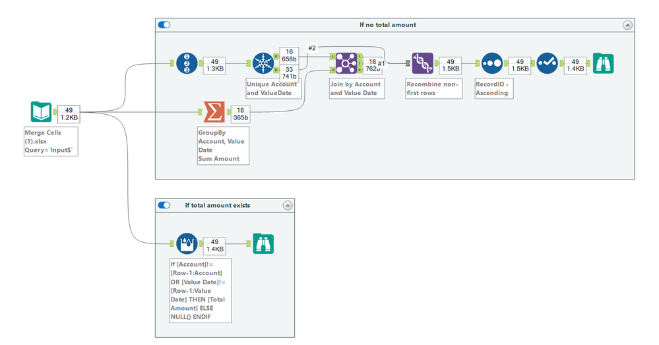The width and height of the screenshot is (659, 345).
Task: Select the Multi-Row formula expression annotation
Action: tap(201, 291)
